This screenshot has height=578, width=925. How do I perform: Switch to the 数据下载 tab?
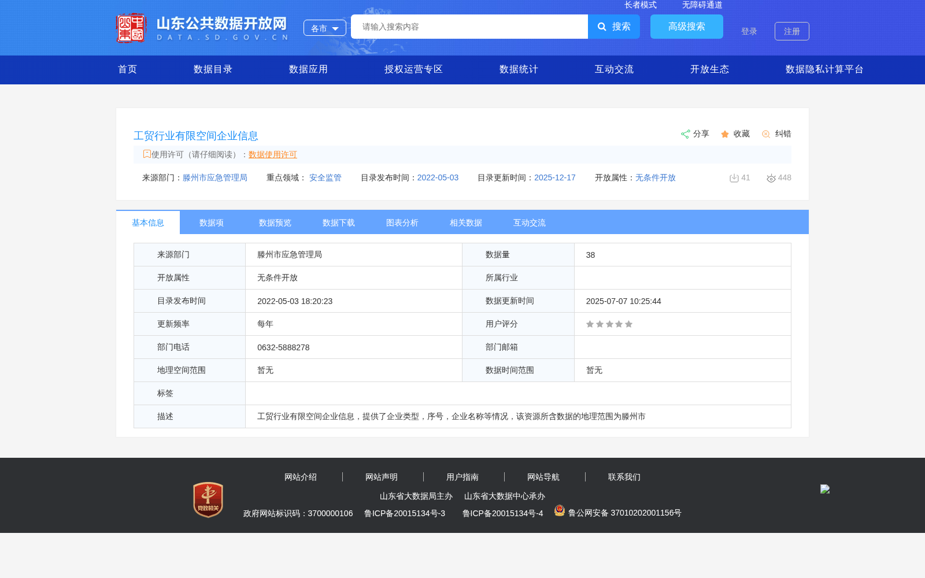(339, 223)
